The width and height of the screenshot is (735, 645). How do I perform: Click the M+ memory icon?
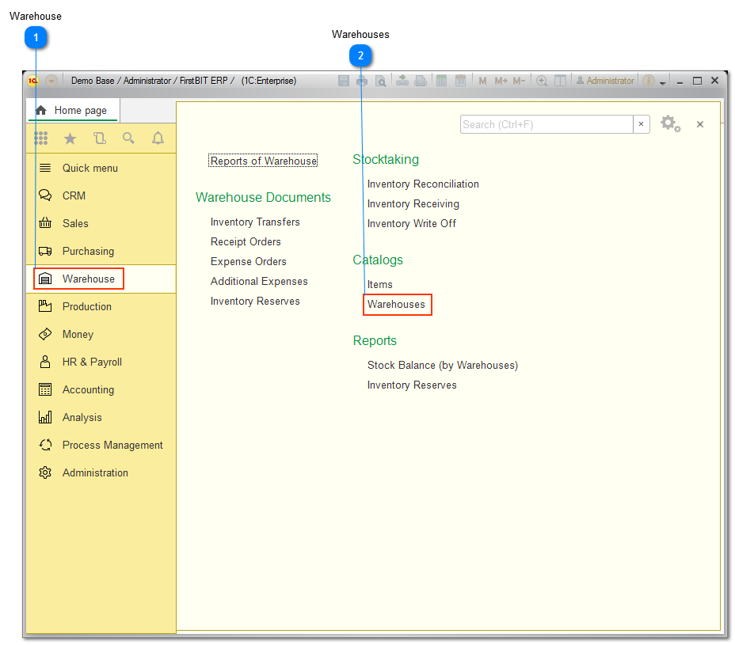pos(500,80)
